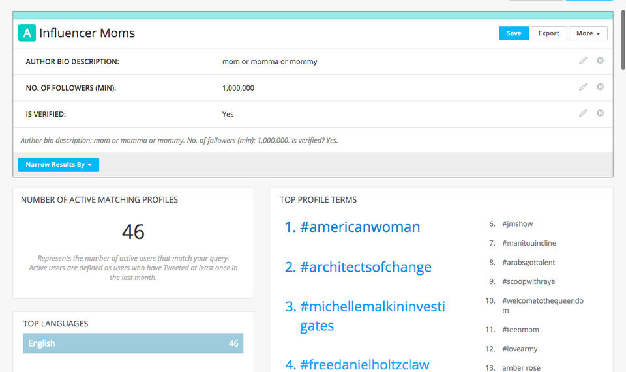Edit the Author Bio Description filter
This screenshot has height=372, width=626.
583,61
